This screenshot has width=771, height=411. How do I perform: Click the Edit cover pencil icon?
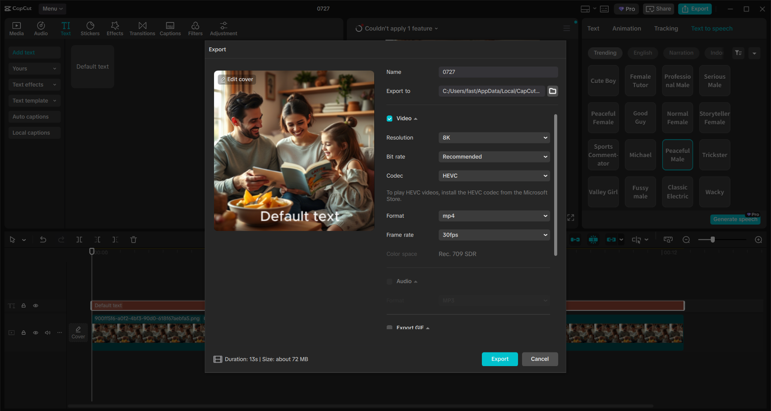(x=223, y=79)
